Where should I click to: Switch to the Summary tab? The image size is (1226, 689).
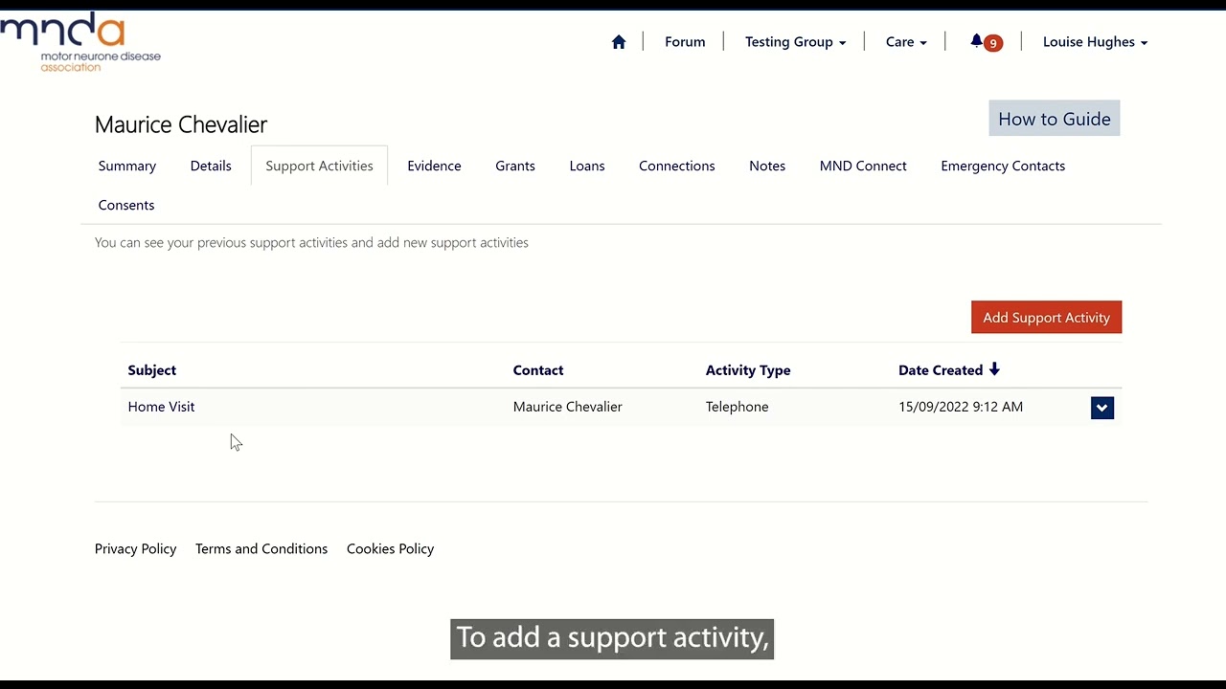(127, 166)
